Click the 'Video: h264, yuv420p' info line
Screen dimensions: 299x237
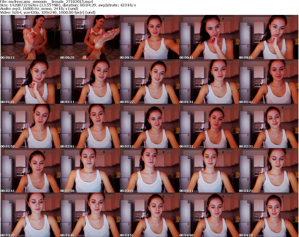pyautogui.click(x=48, y=12)
